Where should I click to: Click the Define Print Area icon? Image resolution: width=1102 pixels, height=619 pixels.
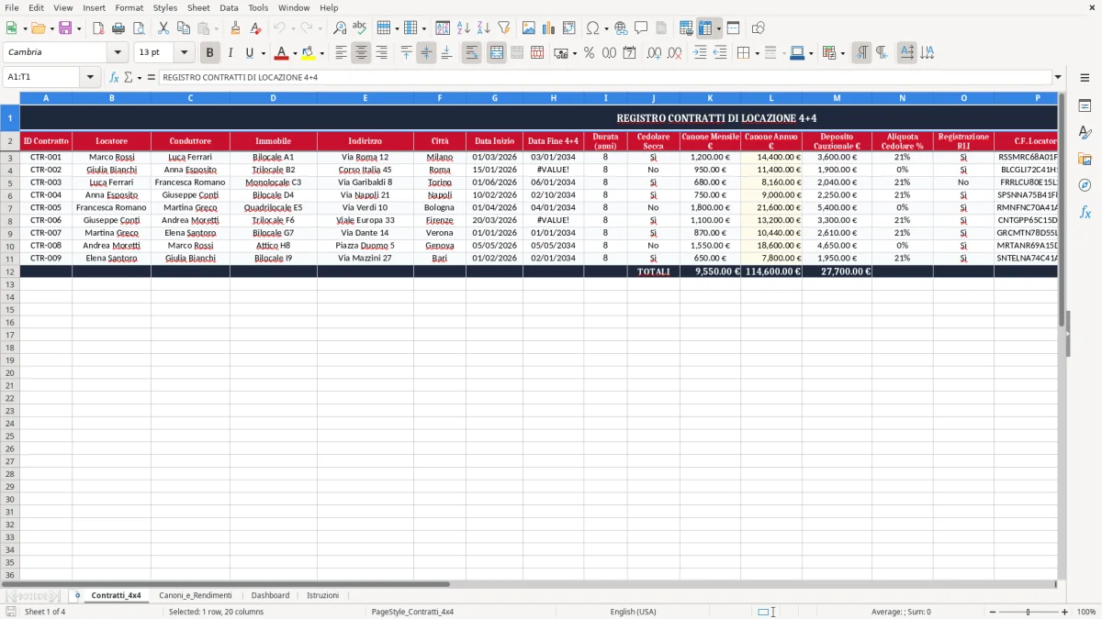tap(686, 28)
